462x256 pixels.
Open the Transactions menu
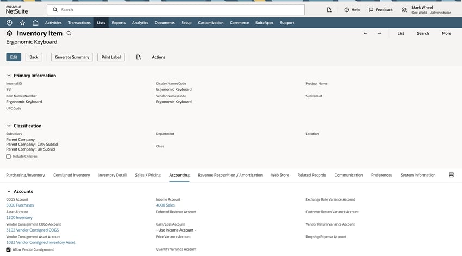79,23
